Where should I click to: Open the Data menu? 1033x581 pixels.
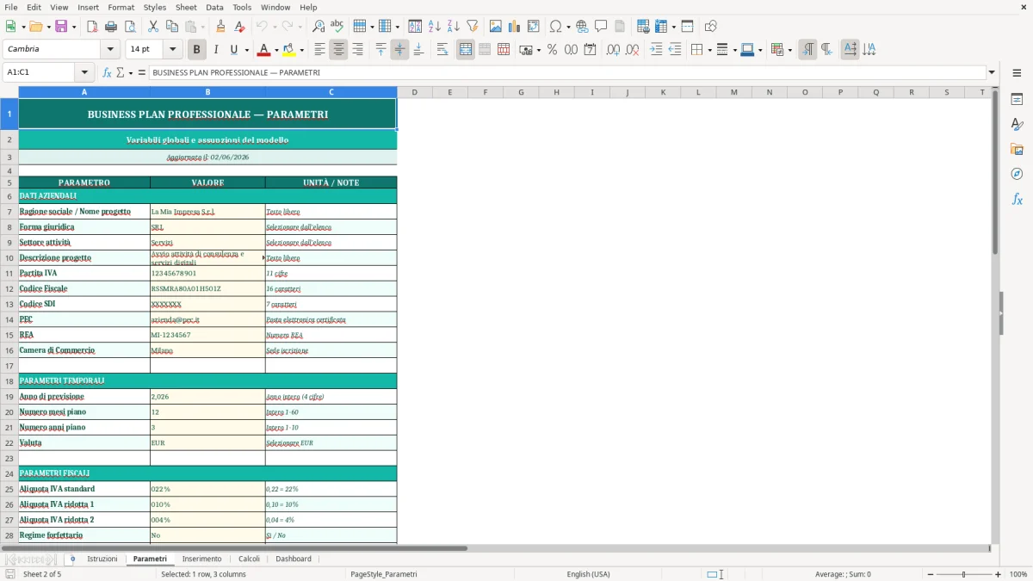coord(214,7)
